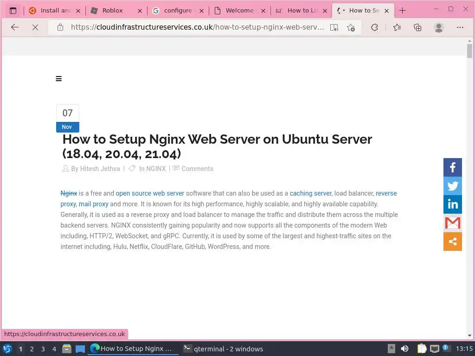Stop loading the page
The height and width of the screenshot is (356, 475).
[35, 27]
